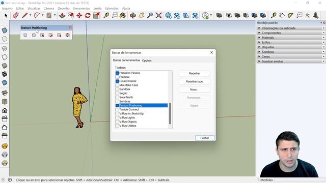This screenshot has width=326, height=183.
Task: Pick the Eraser tool
Action: tap(16, 16)
